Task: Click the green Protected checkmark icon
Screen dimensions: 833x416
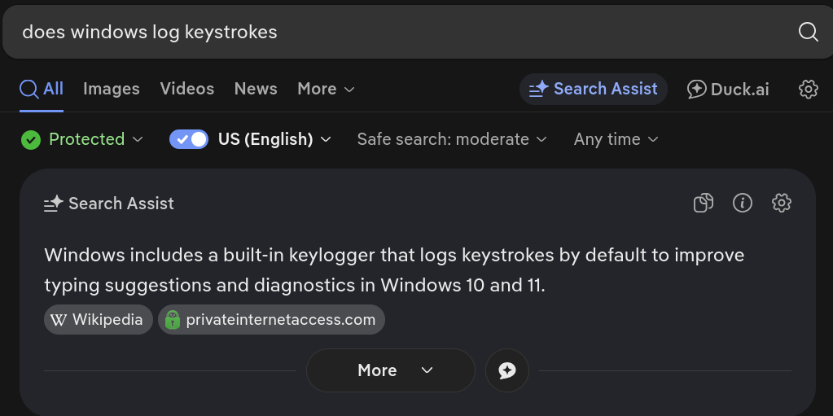Action: click(x=31, y=140)
